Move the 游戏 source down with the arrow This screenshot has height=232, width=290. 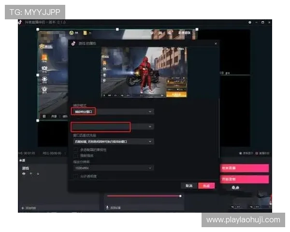click(x=38, y=173)
